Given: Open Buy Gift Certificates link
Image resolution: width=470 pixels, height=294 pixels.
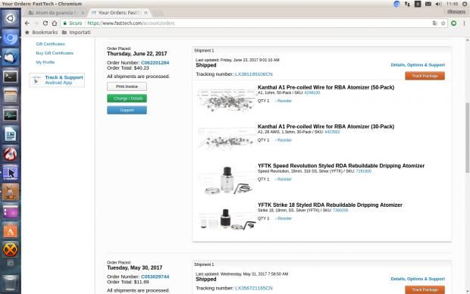Looking at the screenshot, I should click(x=55, y=53).
